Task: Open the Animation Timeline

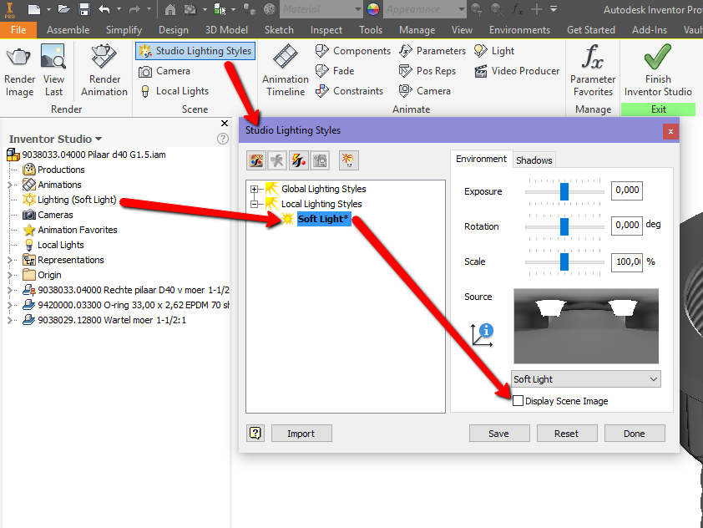Action: pyautogui.click(x=286, y=71)
